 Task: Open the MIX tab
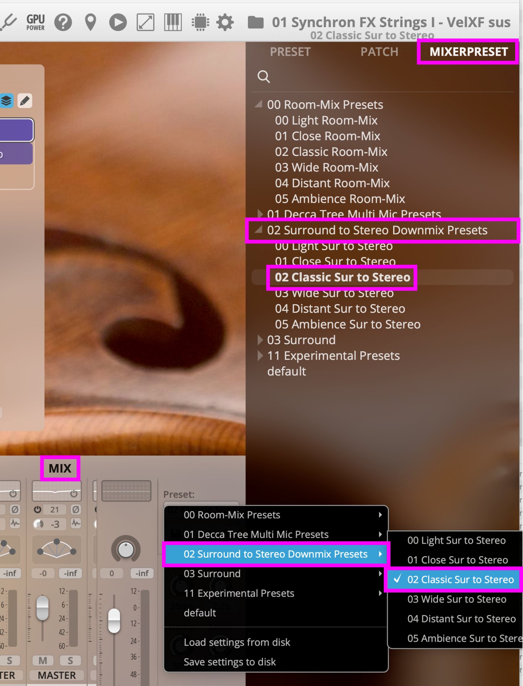pyautogui.click(x=60, y=468)
